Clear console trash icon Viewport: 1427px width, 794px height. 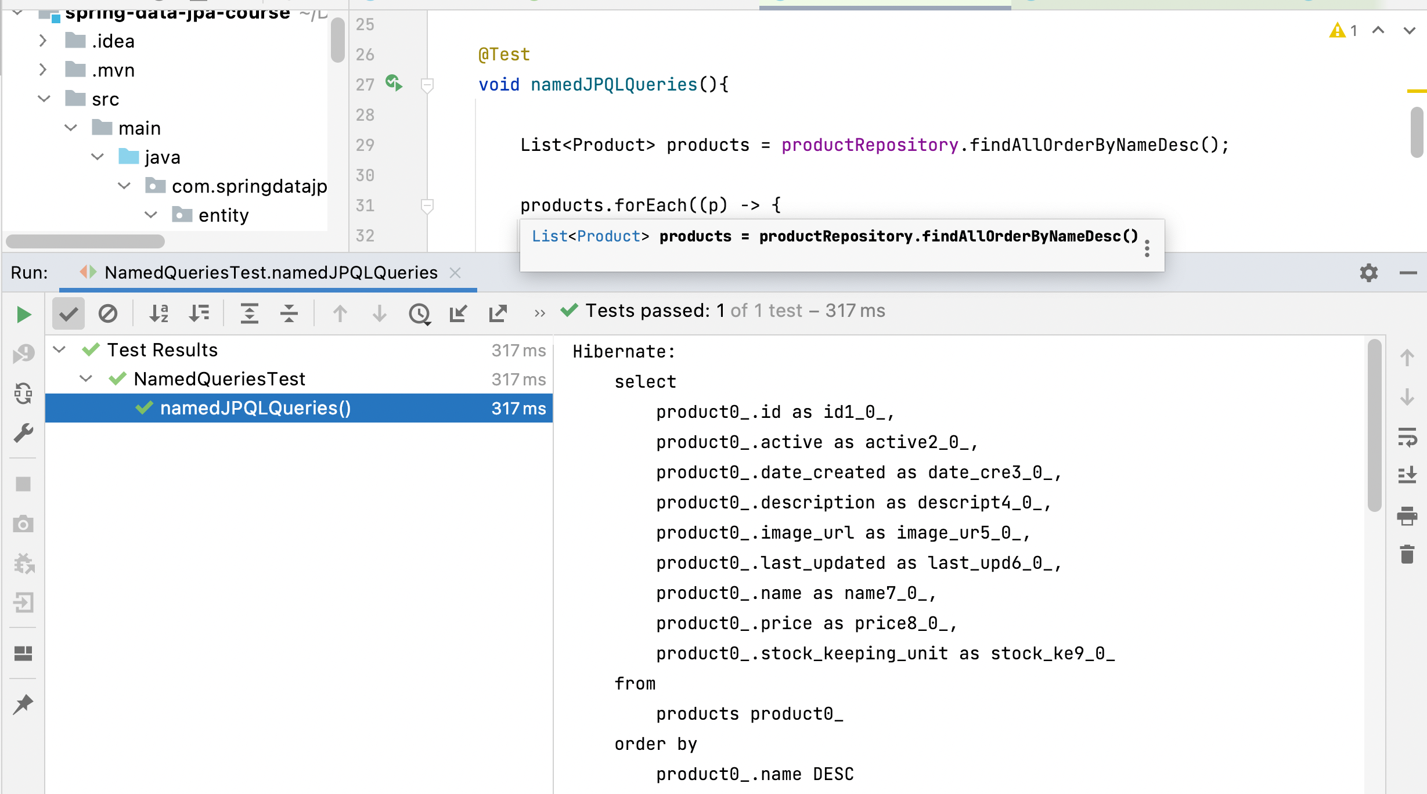[x=1407, y=554]
